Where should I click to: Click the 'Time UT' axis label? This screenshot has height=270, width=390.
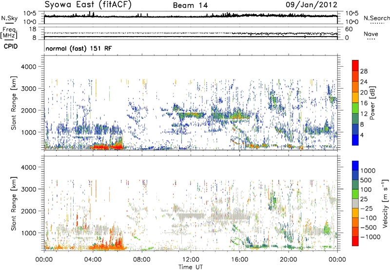(x=191, y=267)
